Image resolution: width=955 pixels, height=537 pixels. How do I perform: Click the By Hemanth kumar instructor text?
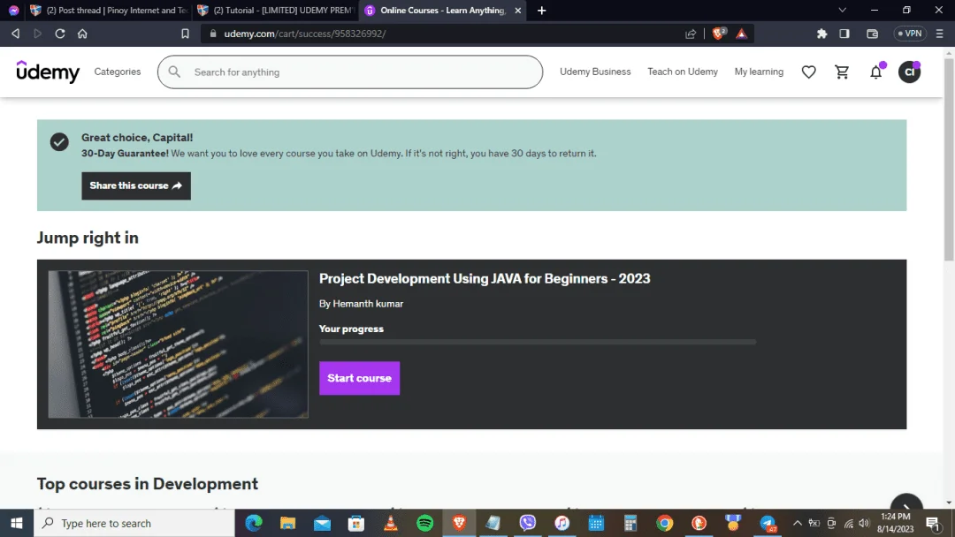click(x=361, y=304)
